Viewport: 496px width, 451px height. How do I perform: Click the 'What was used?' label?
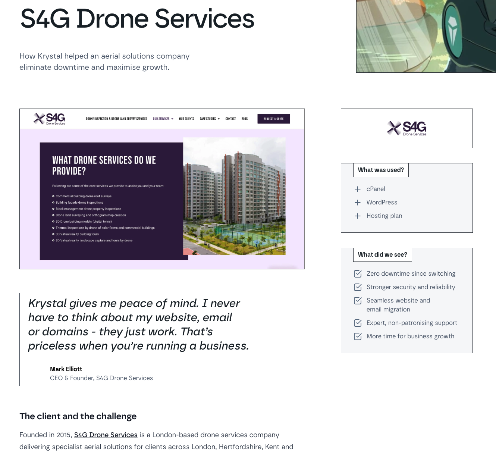381,170
